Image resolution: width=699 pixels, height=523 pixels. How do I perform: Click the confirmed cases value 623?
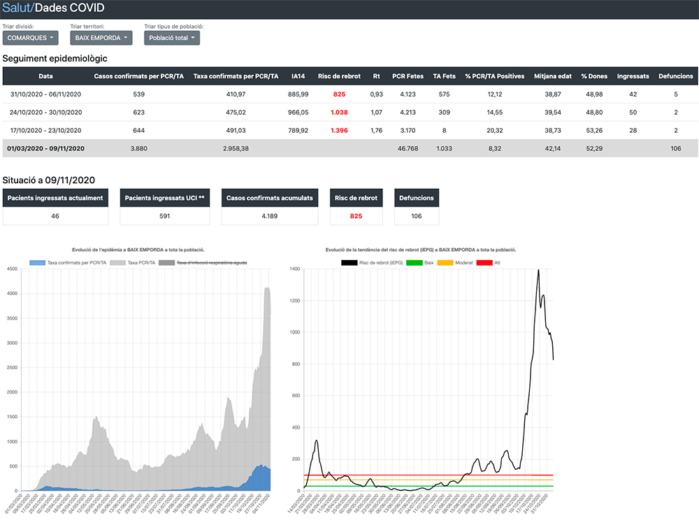(138, 113)
